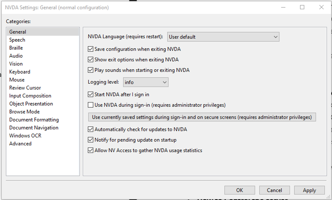Expand the NVDA Language dropdown
Viewport: 332px width, 200px height.
pyautogui.click(x=223, y=37)
